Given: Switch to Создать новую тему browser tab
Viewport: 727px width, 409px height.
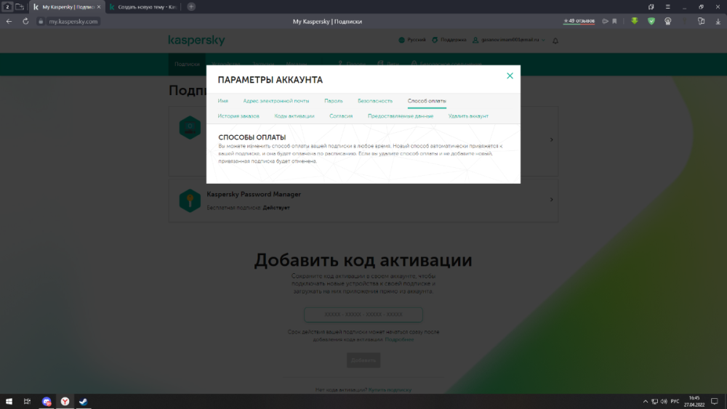Looking at the screenshot, I should (143, 7).
